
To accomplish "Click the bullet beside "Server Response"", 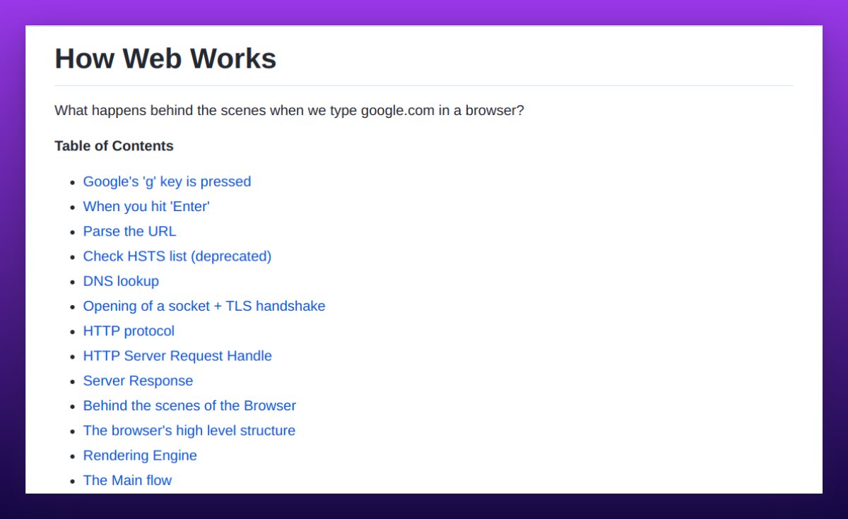I will click(x=71, y=381).
